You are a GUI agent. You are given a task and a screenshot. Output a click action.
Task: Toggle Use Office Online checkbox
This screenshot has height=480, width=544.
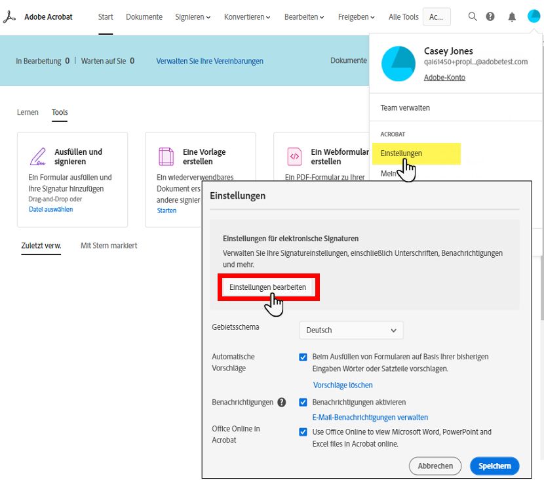coord(303,432)
